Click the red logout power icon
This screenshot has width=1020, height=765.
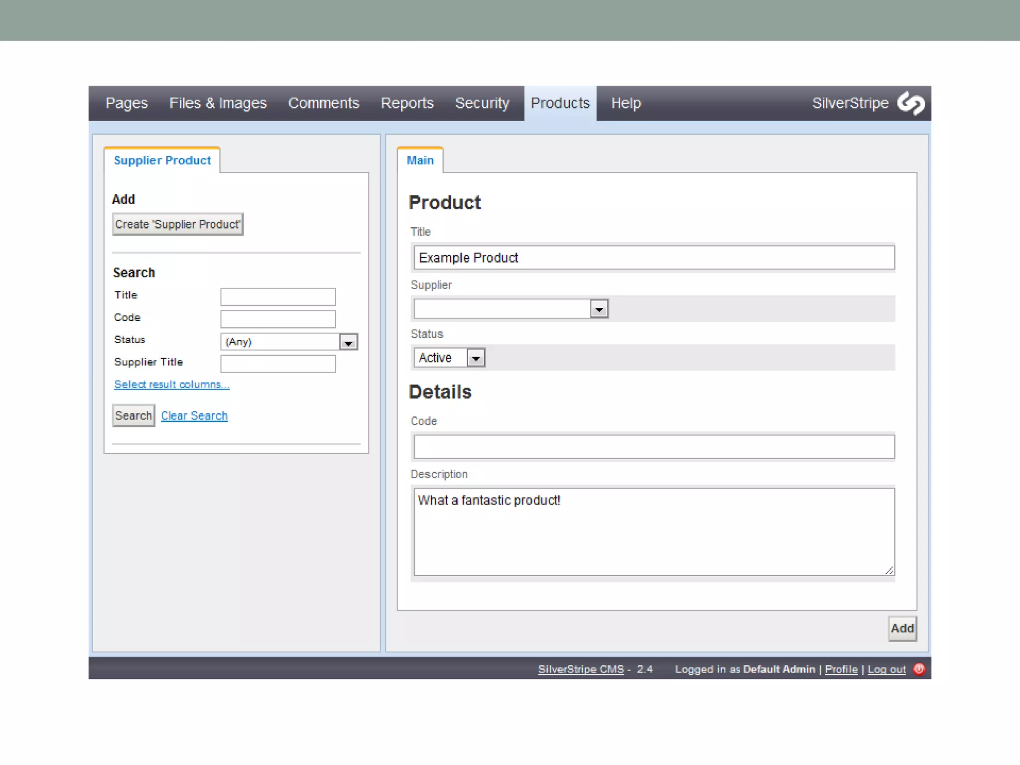click(919, 669)
